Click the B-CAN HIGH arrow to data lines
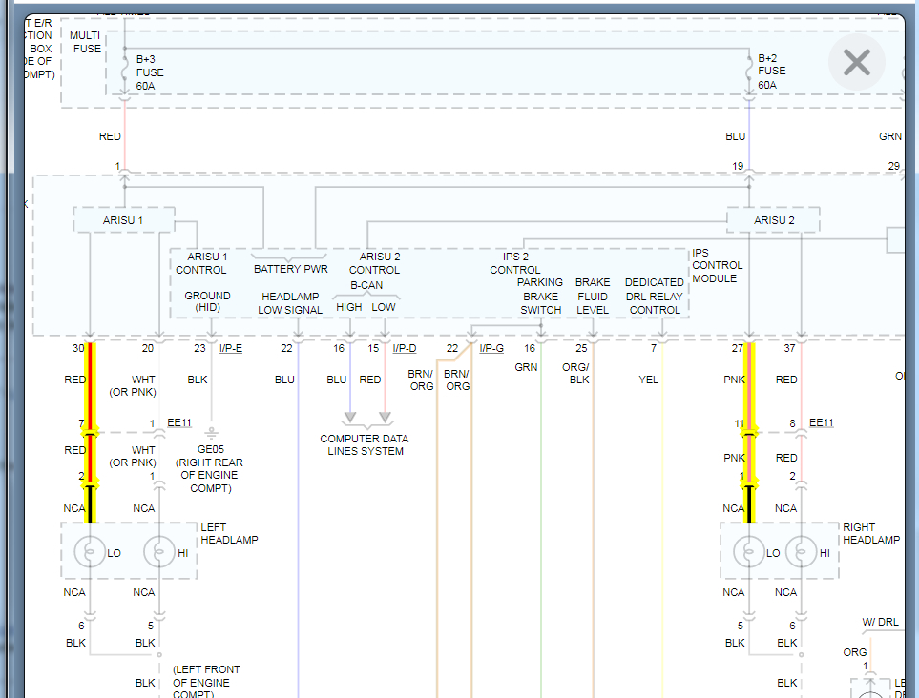 (350, 417)
